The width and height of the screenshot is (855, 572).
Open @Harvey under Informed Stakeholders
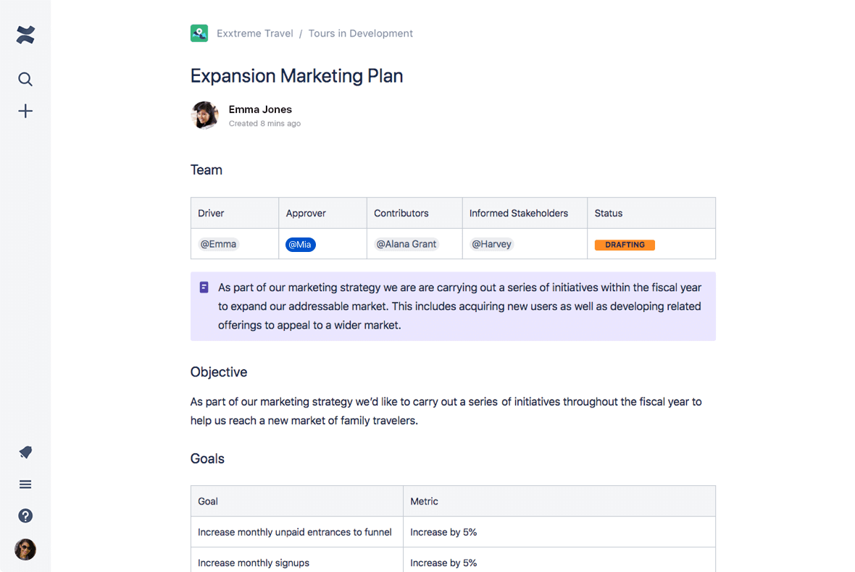[491, 244]
